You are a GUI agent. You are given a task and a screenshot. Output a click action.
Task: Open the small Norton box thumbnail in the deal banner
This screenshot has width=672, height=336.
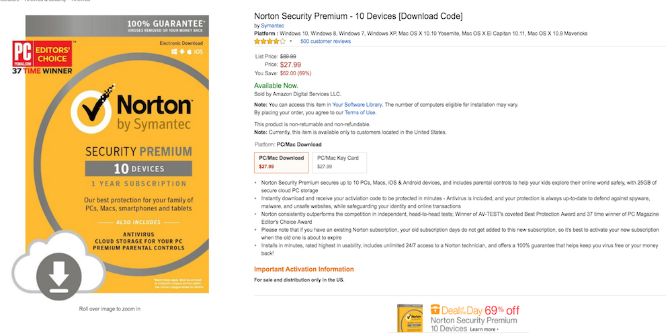[410, 318]
